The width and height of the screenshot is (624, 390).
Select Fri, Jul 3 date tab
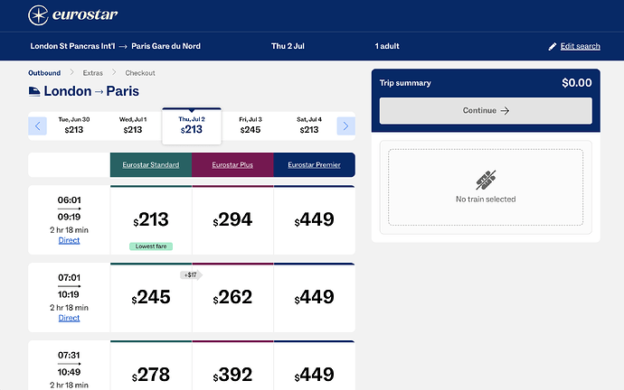pyautogui.click(x=251, y=125)
